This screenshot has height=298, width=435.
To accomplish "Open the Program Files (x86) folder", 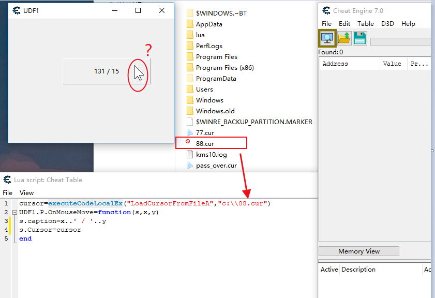I will (x=224, y=68).
